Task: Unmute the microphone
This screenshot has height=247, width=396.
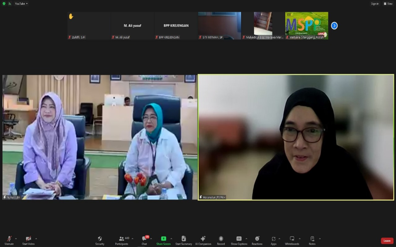Action: (x=9, y=240)
